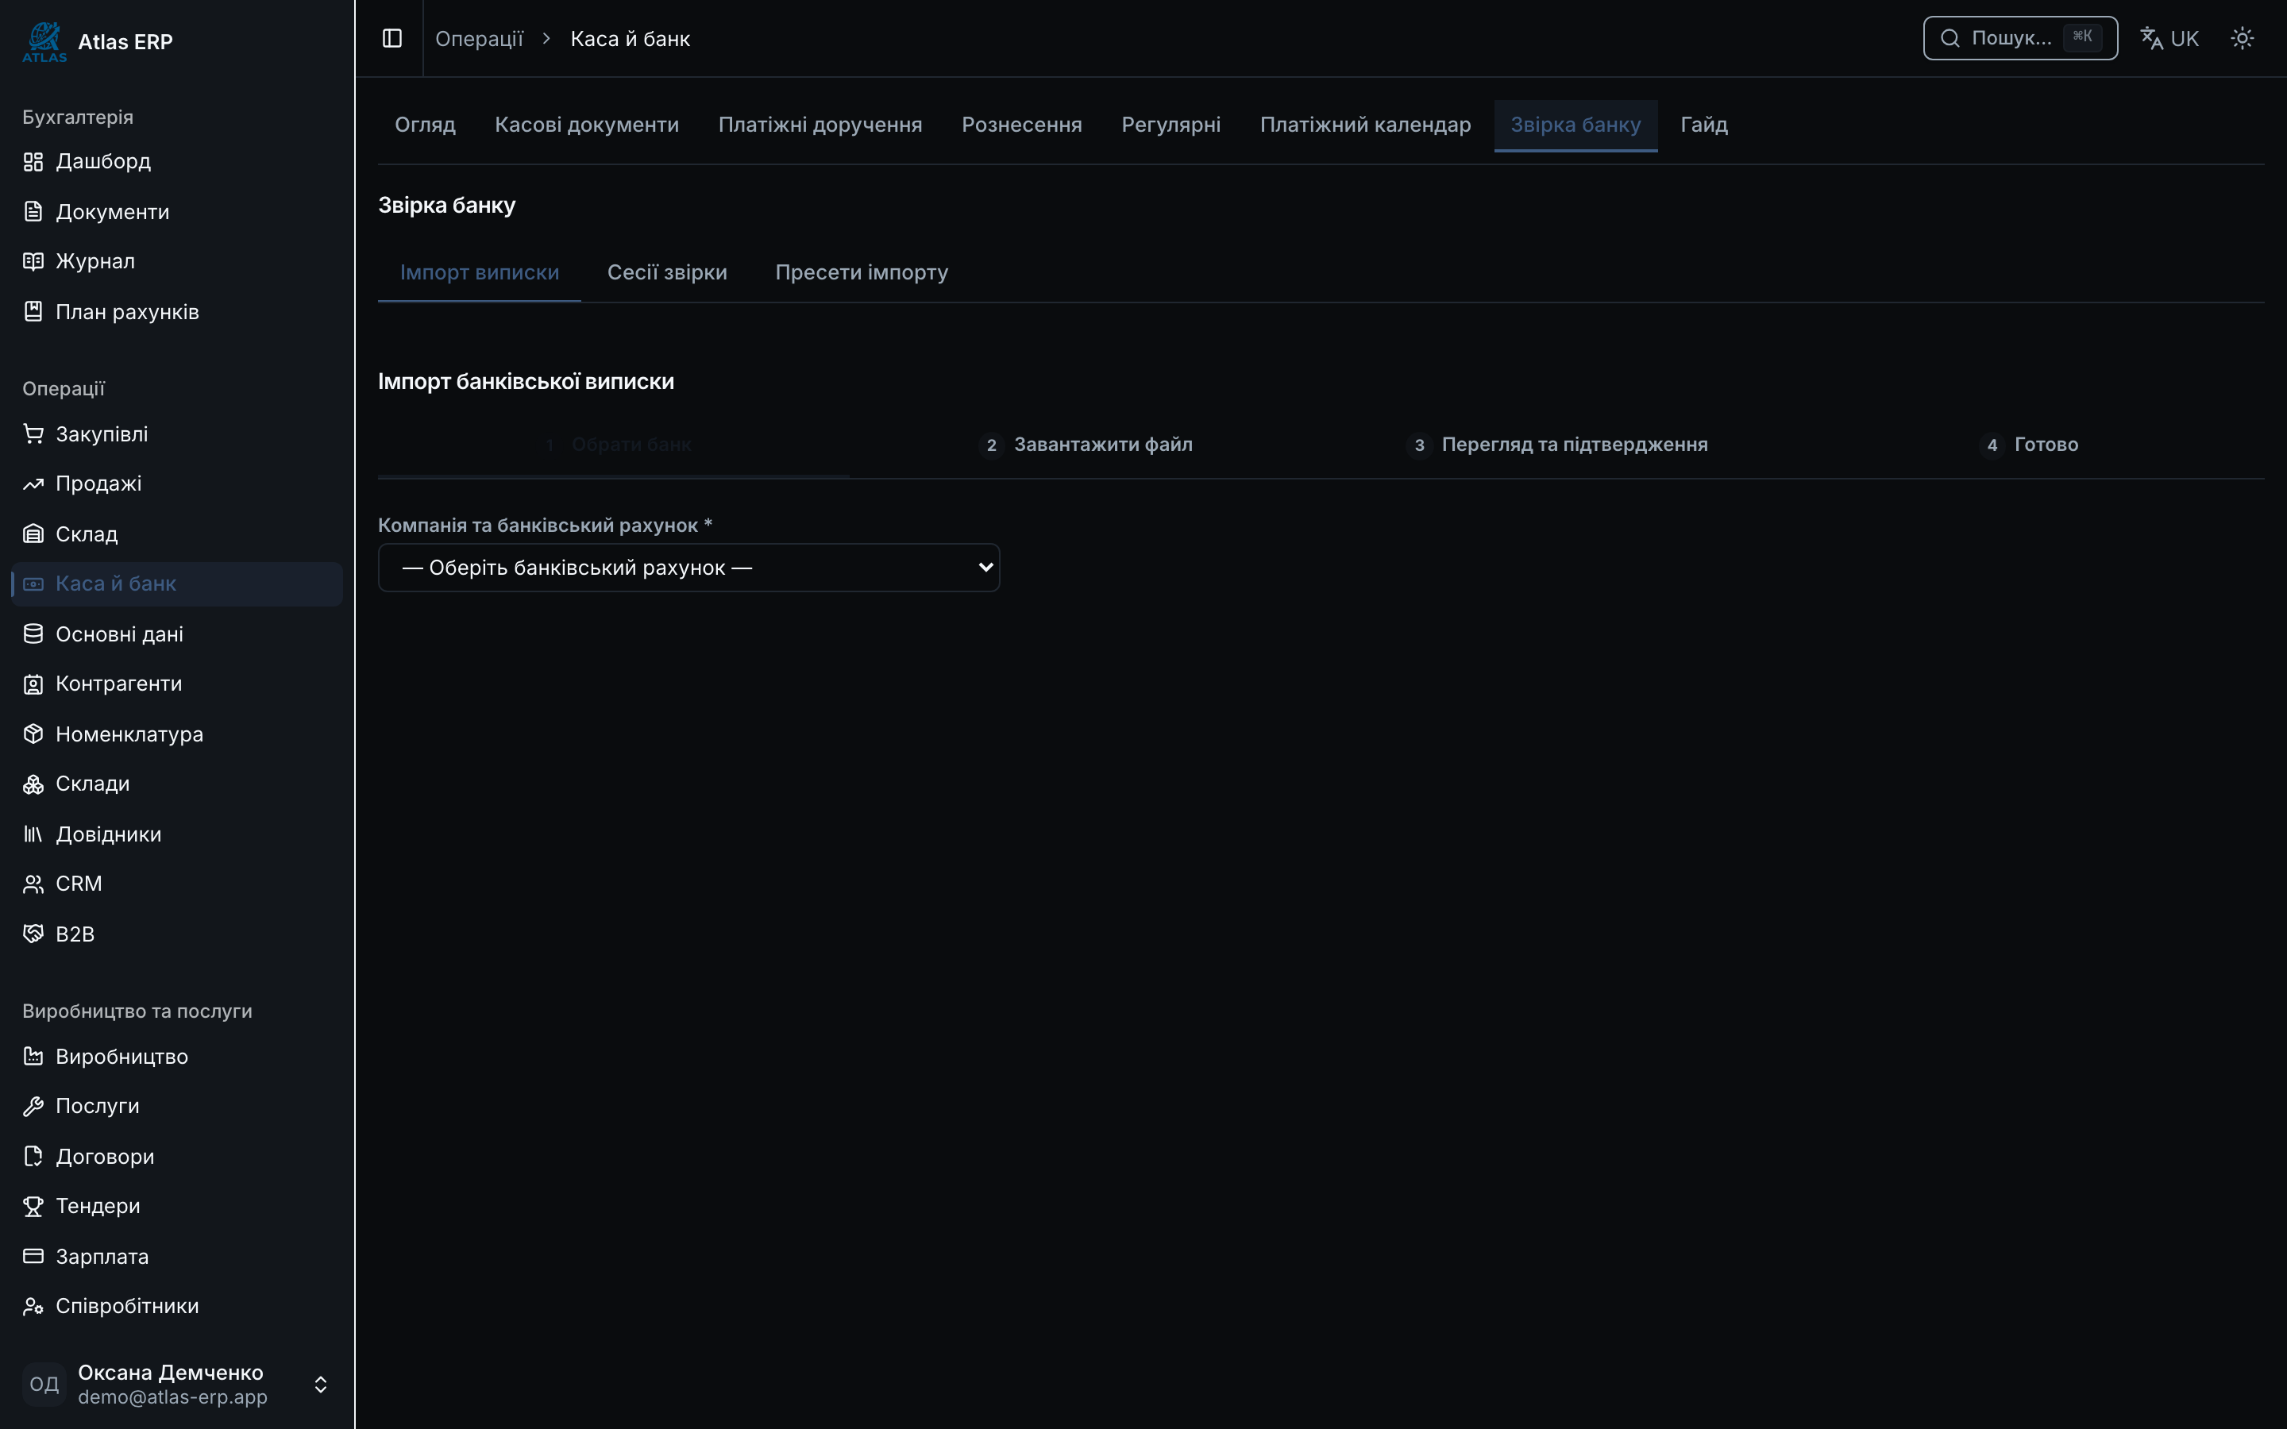Click the Номенклатура box icon
This screenshot has width=2287, height=1429.
point(33,734)
